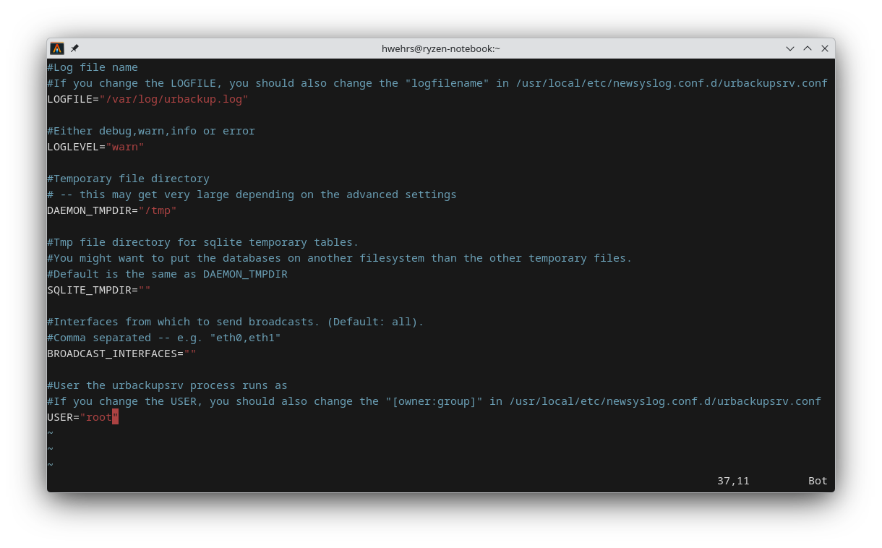Image resolution: width=882 pixels, height=548 pixels.
Task: Place cursor in empty BROADCAST_INTERFACES quotes
Action: tap(190, 354)
